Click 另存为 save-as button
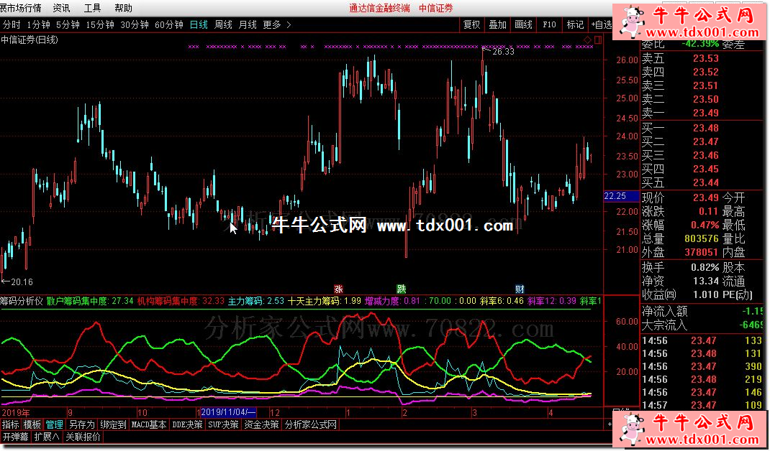770x451 pixels. coord(81,424)
